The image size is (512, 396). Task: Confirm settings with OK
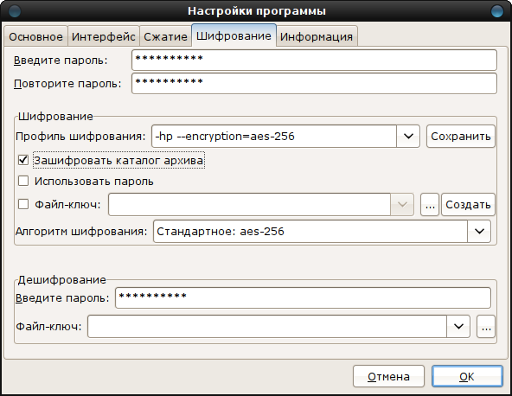tap(467, 376)
